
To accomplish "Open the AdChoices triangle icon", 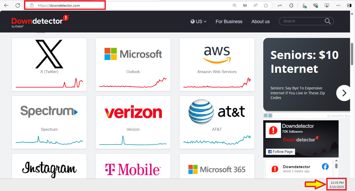I will click(x=270, y=115).
